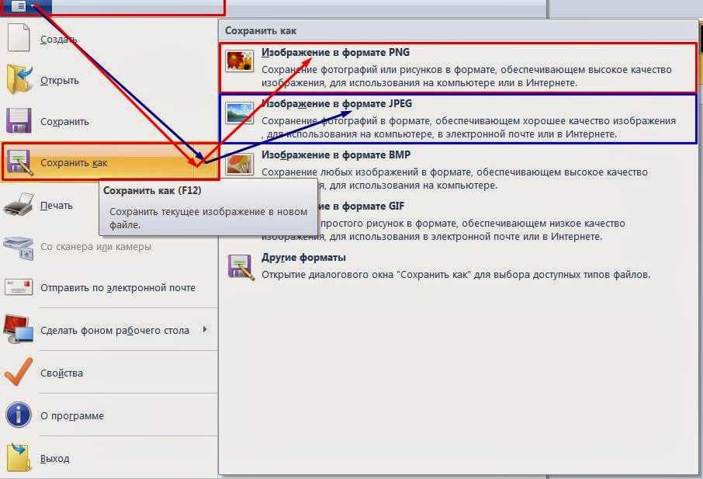This screenshot has width=703, height=479.
Task: Choose the Сохранить menu entry
Action: click(x=109, y=122)
